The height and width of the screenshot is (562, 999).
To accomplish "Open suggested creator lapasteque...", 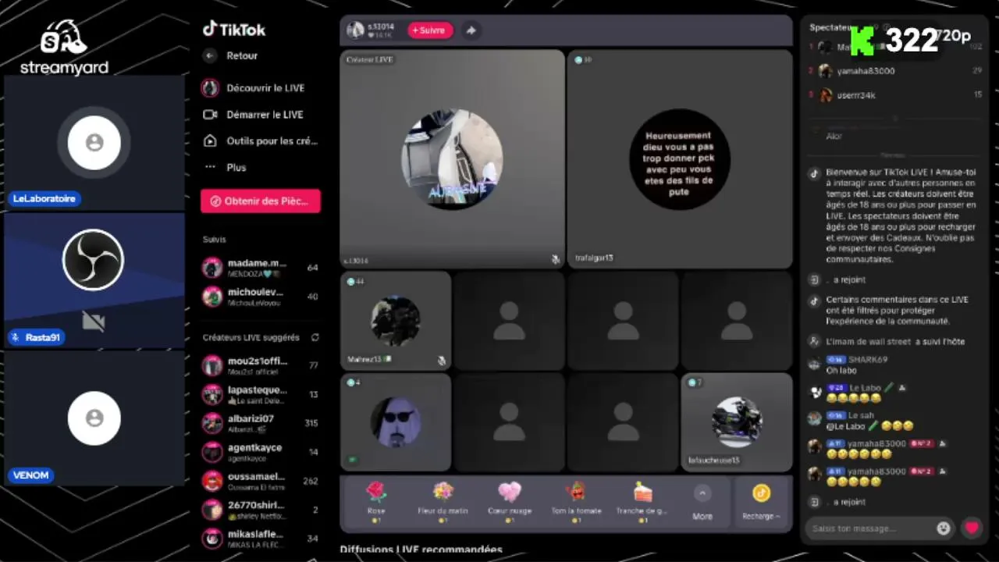I will pyautogui.click(x=261, y=394).
